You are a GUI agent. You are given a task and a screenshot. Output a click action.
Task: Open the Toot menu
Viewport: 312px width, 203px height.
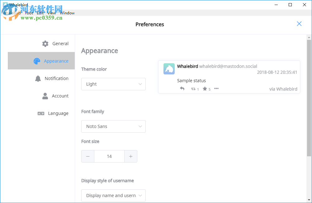(28, 13)
